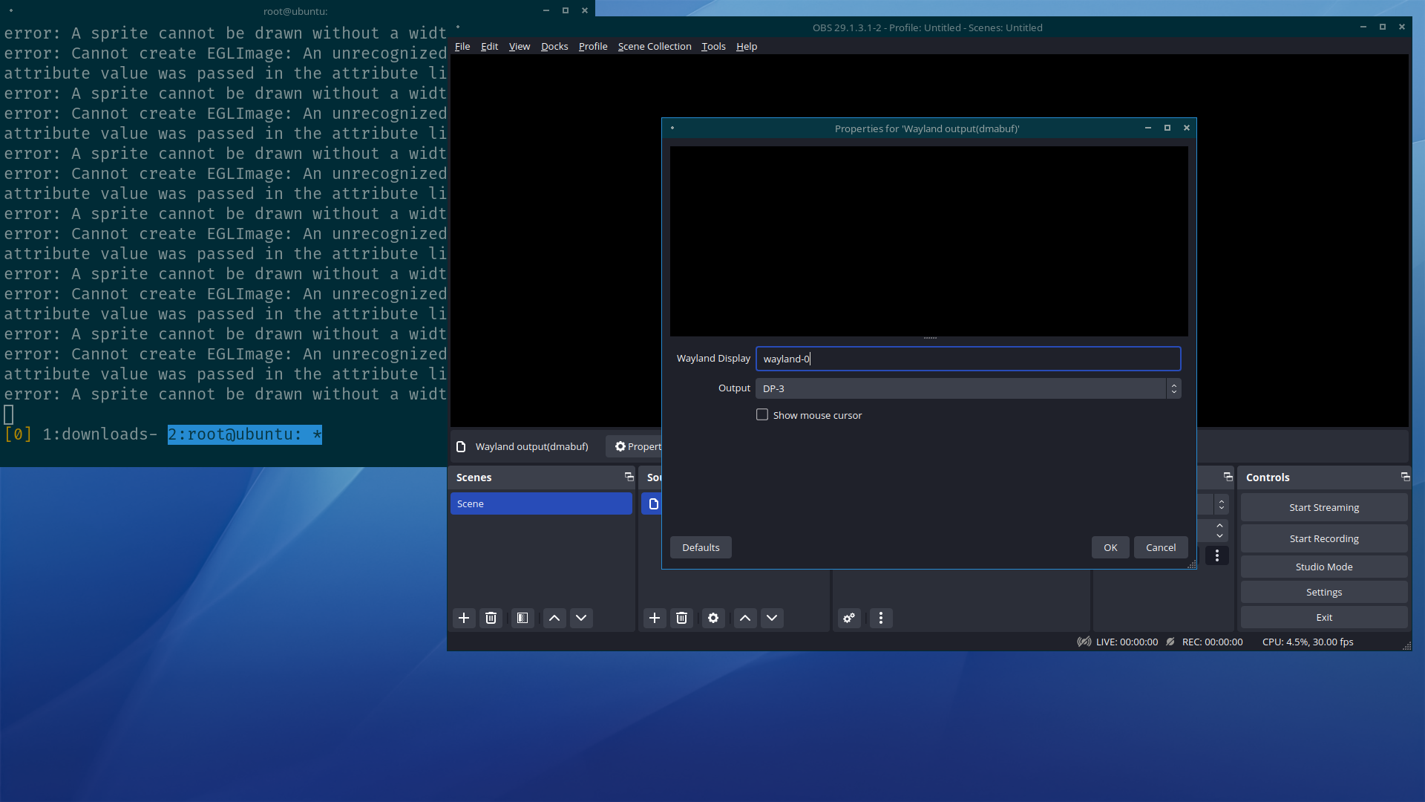Open the Profile menu

593,46
